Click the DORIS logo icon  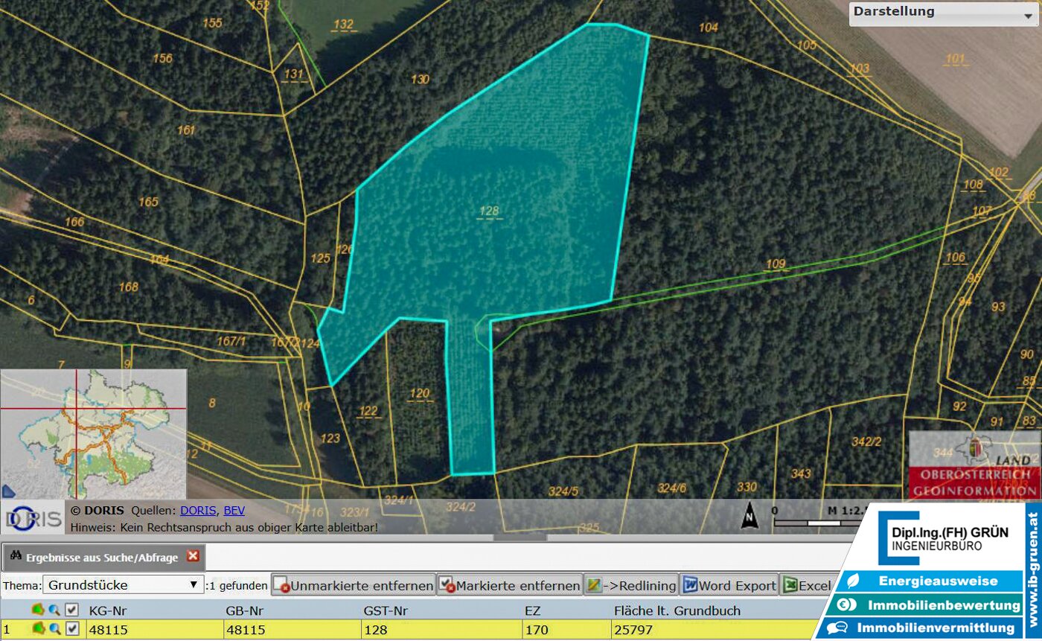pos(33,517)
